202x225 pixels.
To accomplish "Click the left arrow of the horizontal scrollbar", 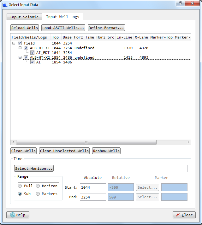I will pos(13,142).
